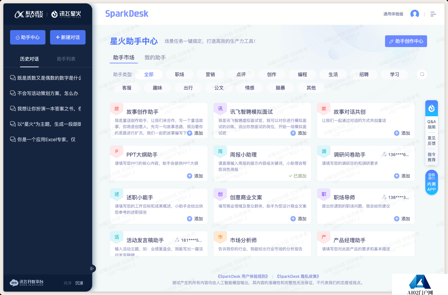
Task: Click the 讯飞星火 logo in sidebar header
Action: 66,14
